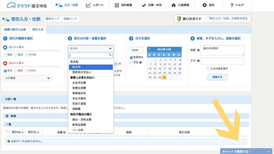274x154 pixels.
Task: Select 現金 radio under 収入
Action: [x=6, y=55]
